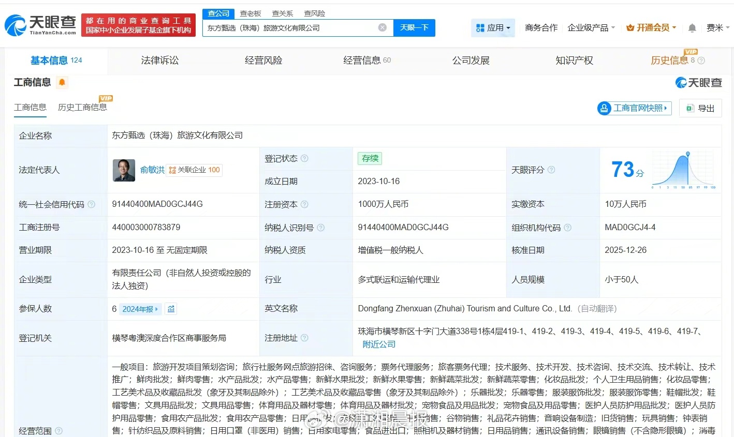
Task: Open the 附近公司 link
Action: pyautogui.click(x=379, y=344)
